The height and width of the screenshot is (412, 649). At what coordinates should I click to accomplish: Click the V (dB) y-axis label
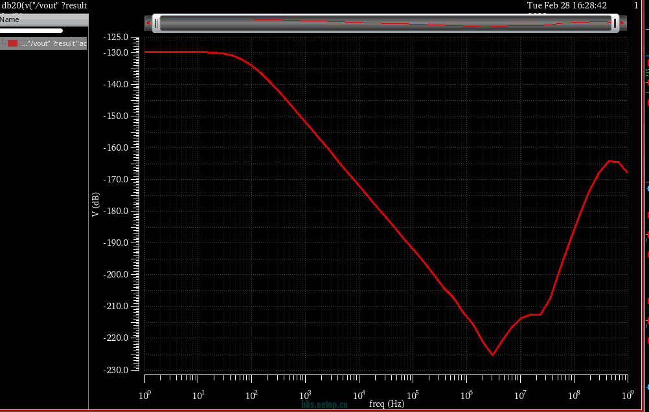coord(95,204)
